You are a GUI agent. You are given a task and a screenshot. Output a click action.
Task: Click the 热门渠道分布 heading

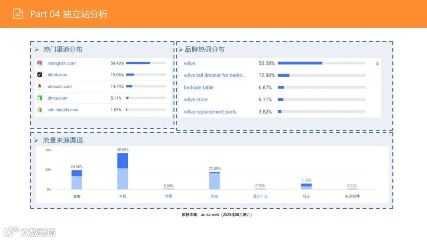(x=62, y=49)
